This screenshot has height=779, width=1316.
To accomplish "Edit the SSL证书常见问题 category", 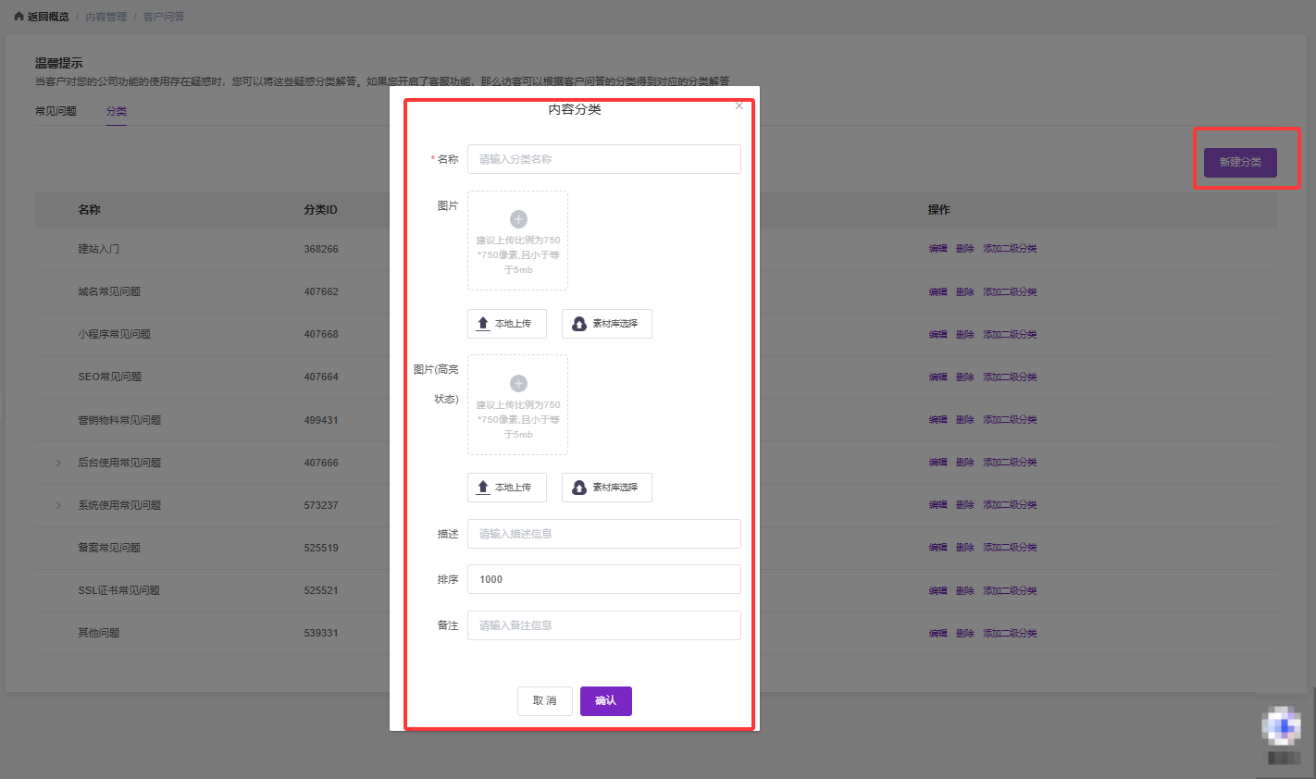I will (937, 590).
